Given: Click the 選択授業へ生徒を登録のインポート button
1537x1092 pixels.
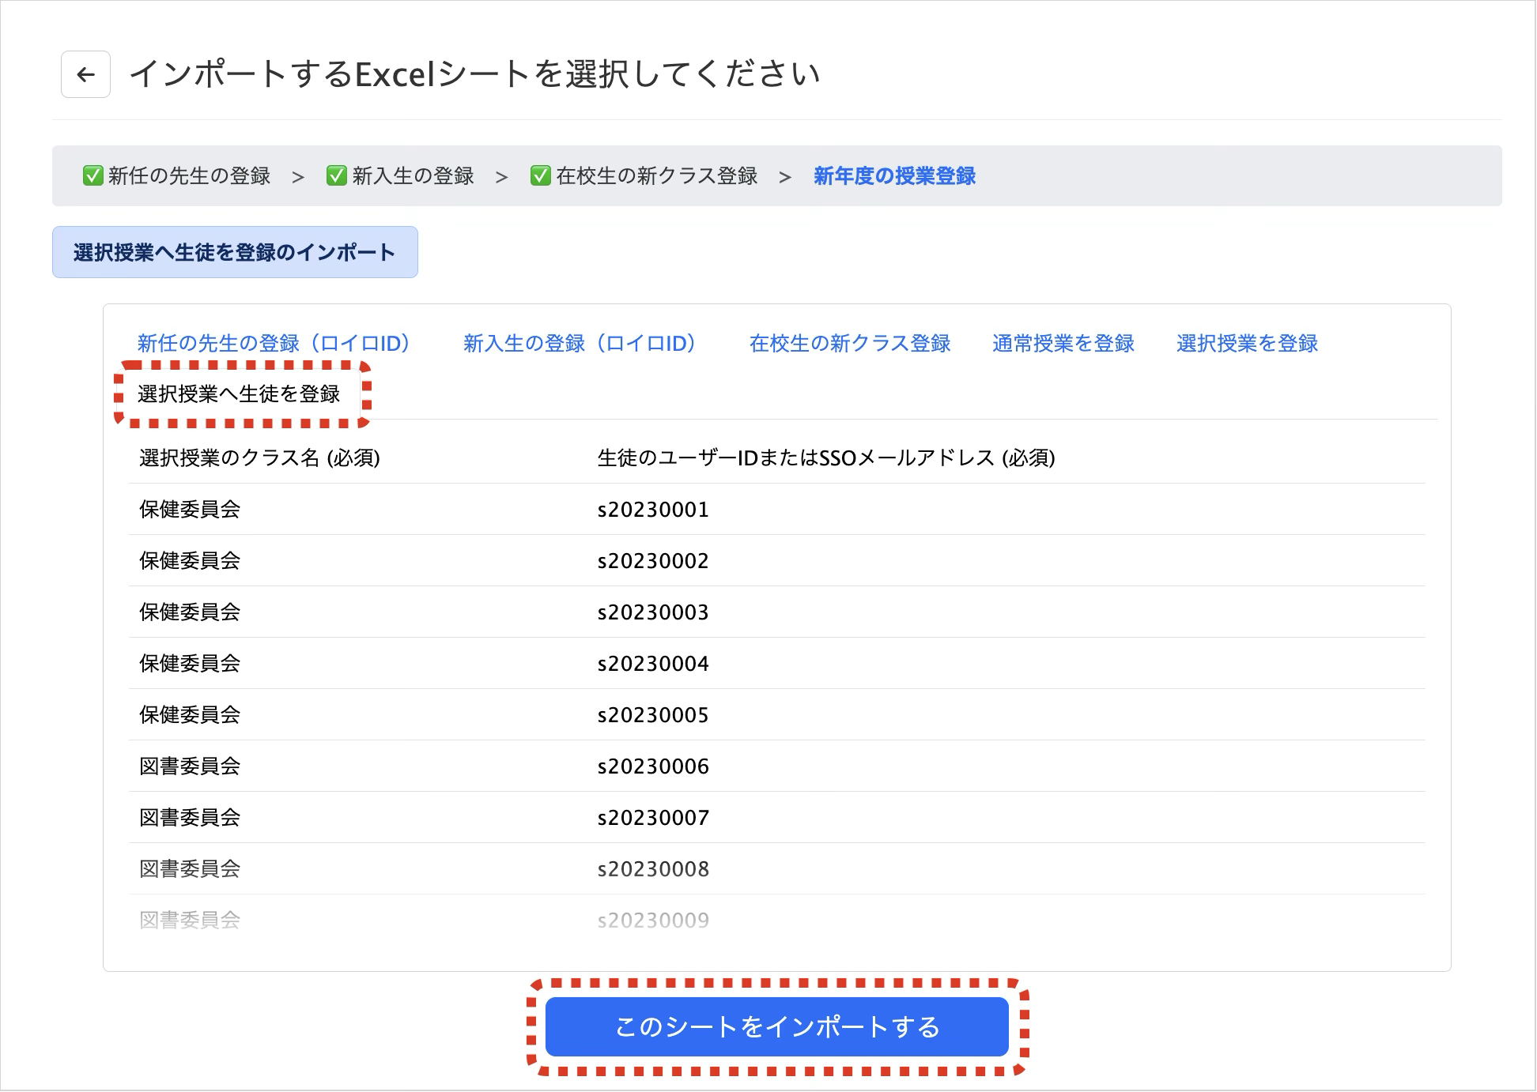Looking at the screenshot, I should (x=235, y=252).
